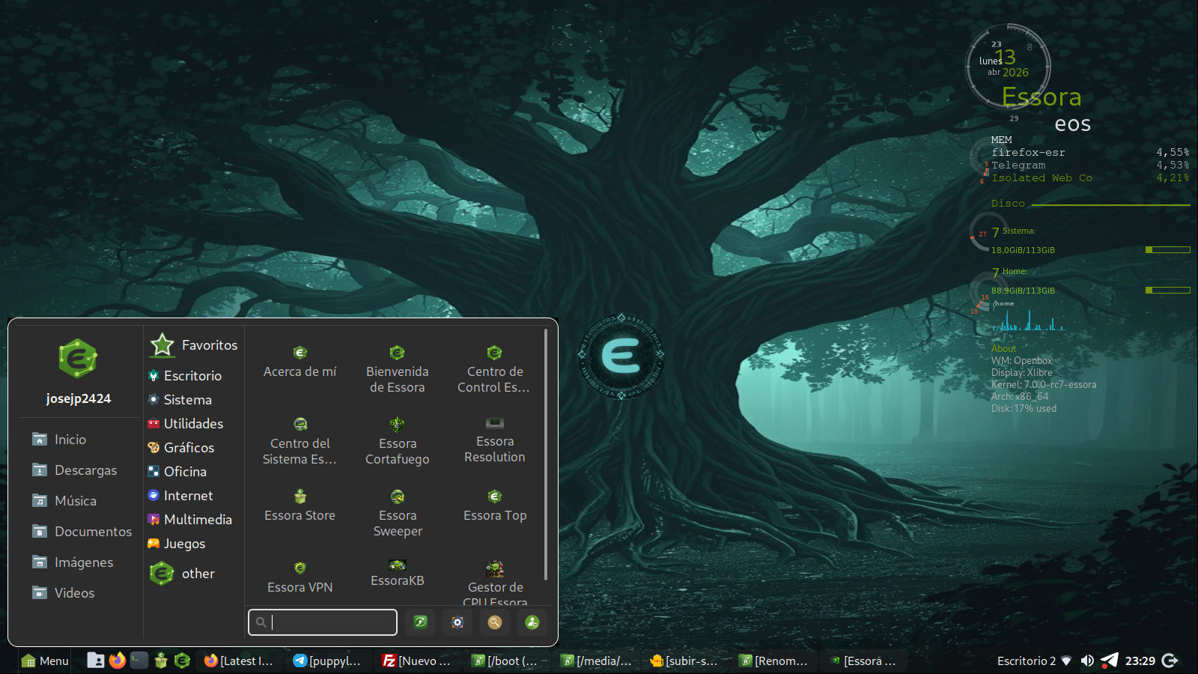Screen dimensions: 1198x674
Task: Switch to [/boot (... window
Action: [506, 661]
